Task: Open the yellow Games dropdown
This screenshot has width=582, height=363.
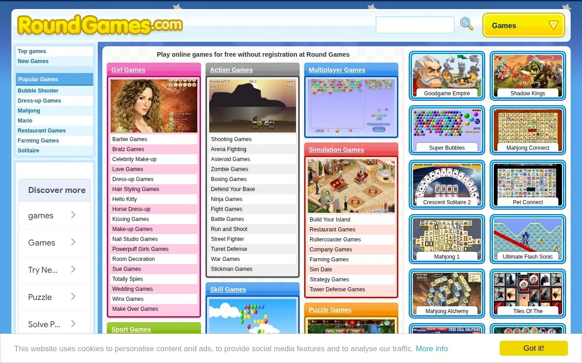Action: (x=524, y=25)
